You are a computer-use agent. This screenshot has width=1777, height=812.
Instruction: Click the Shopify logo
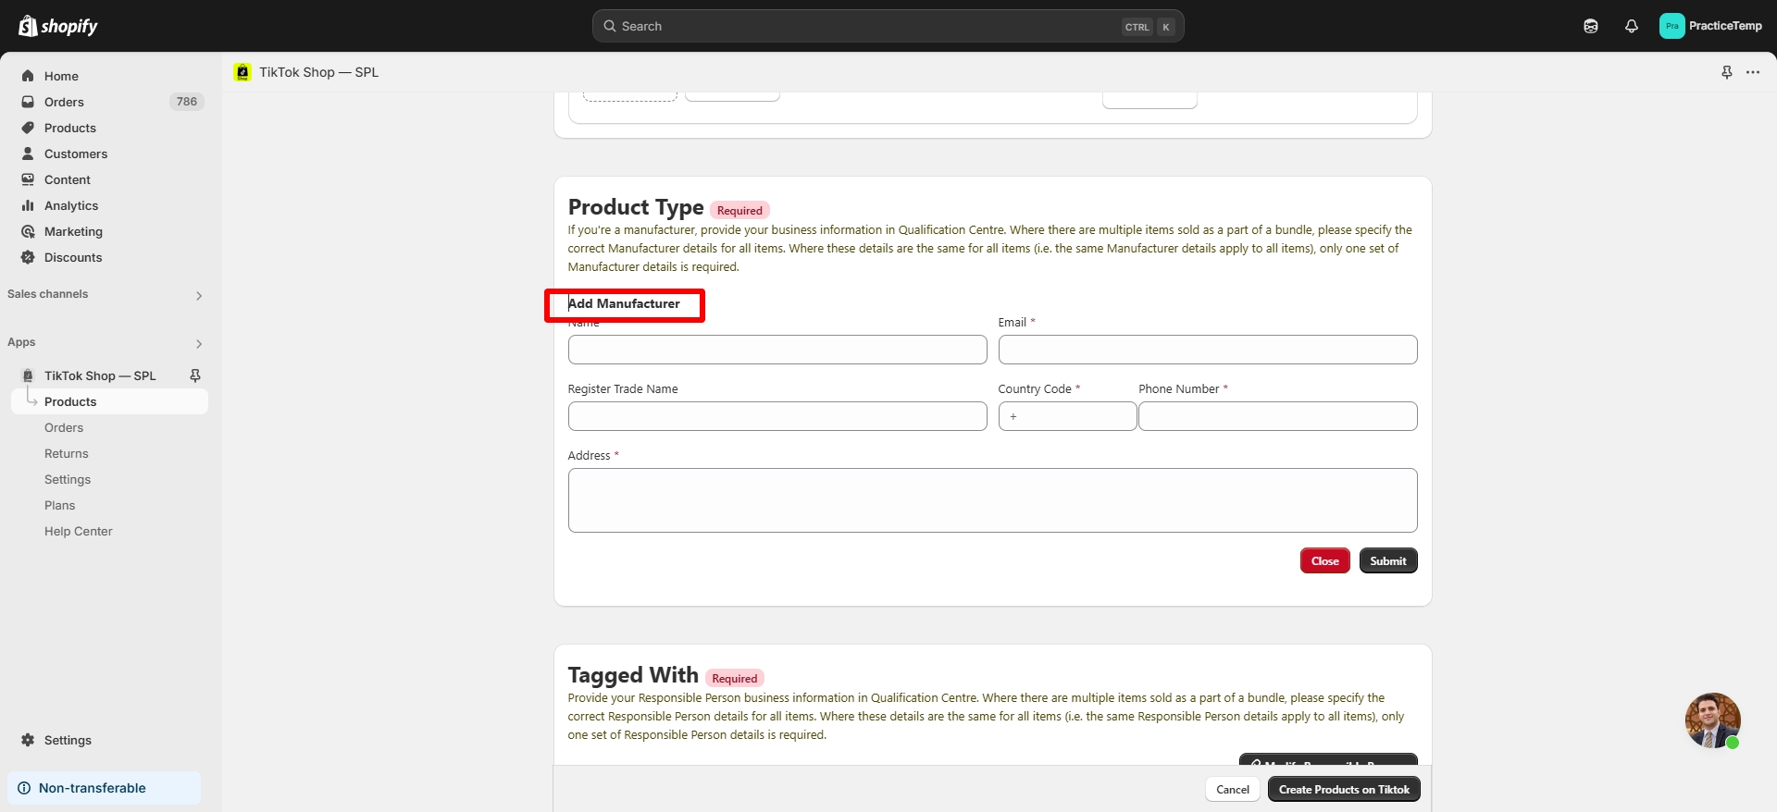[x=58, y=26]
